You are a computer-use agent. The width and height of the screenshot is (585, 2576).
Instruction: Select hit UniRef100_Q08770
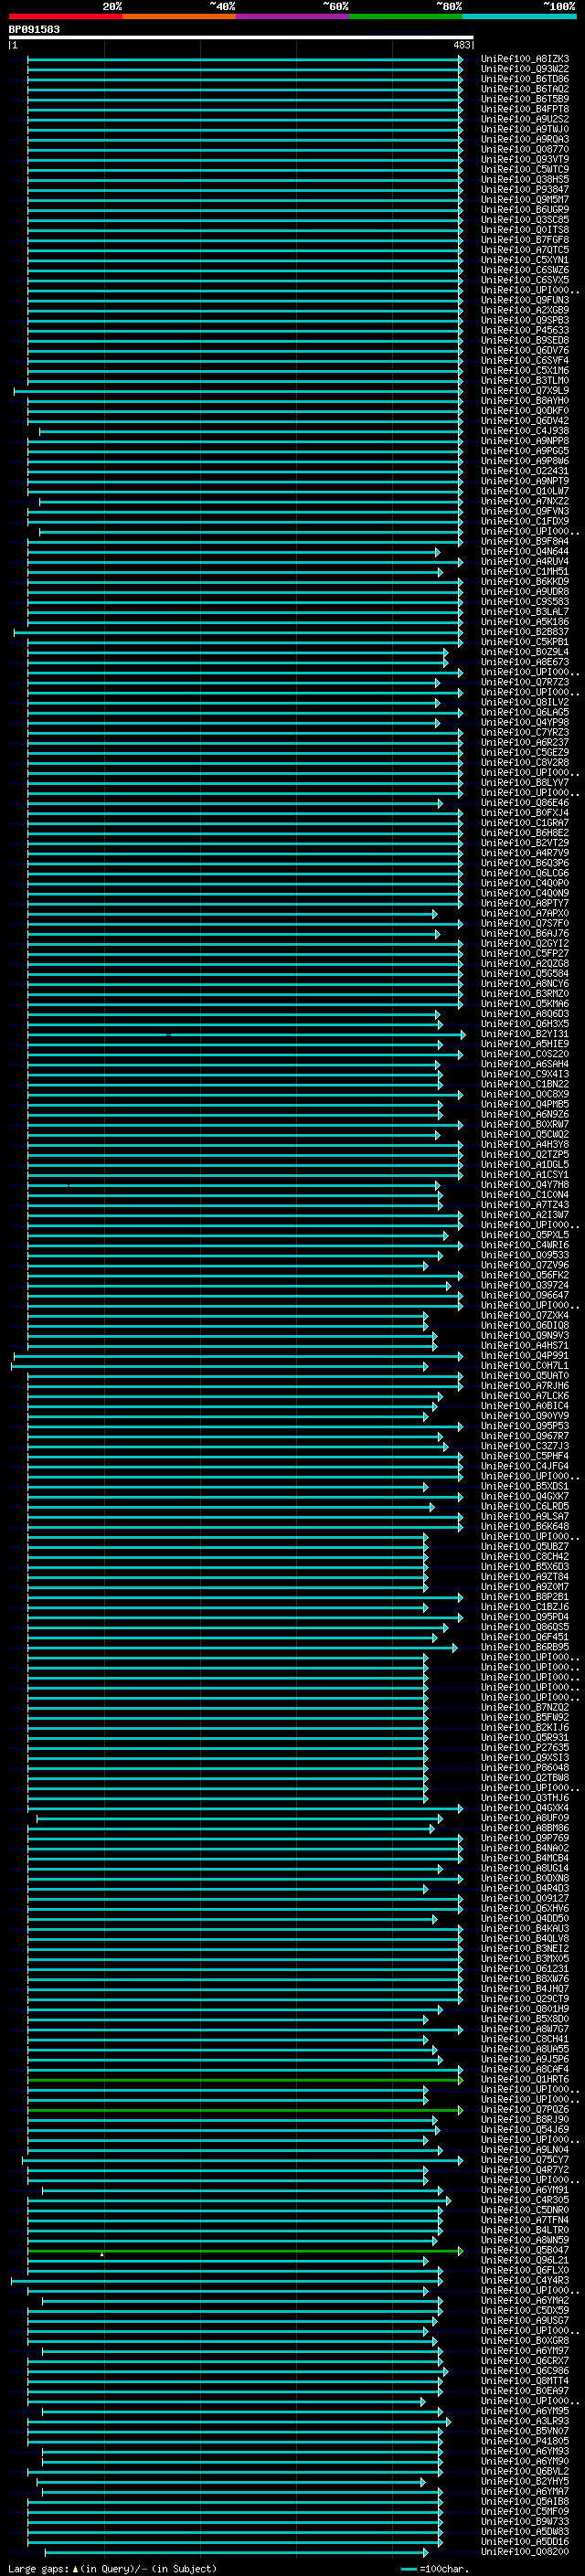pyautogui.click(x=525, y=150)
